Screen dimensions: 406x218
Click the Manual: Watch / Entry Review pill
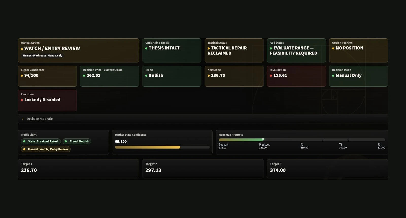(x=46, y=149)
